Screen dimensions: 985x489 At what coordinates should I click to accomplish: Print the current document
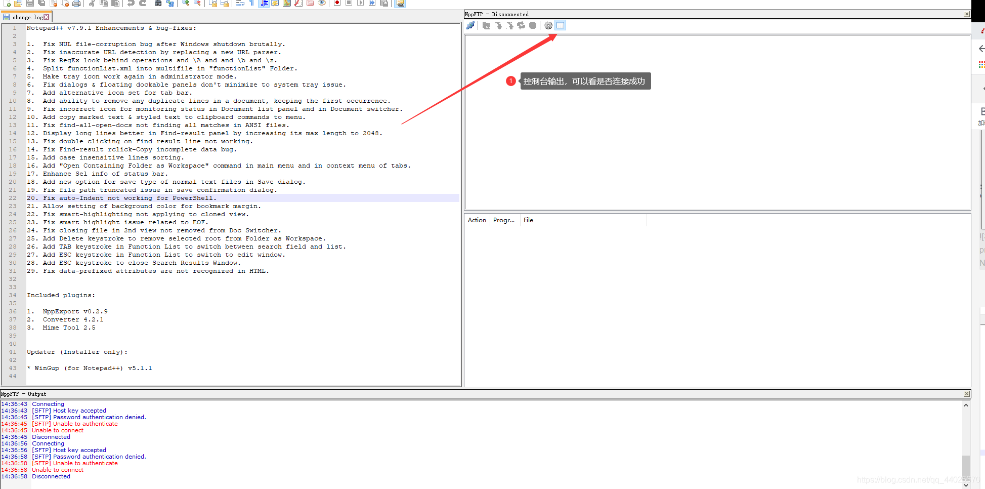click(x=76, y=3)
